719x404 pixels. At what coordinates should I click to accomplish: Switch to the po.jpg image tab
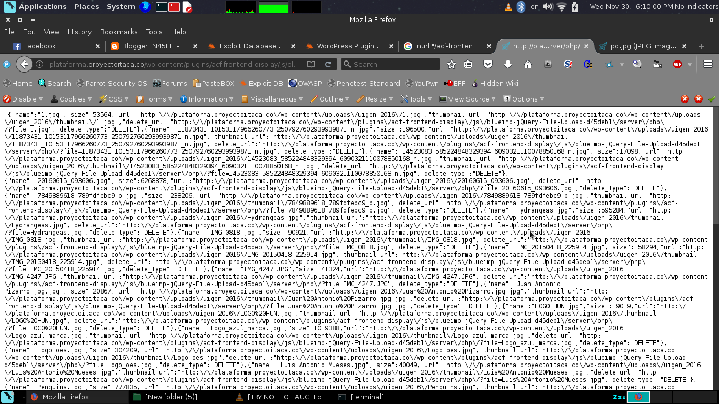point(641,46)
